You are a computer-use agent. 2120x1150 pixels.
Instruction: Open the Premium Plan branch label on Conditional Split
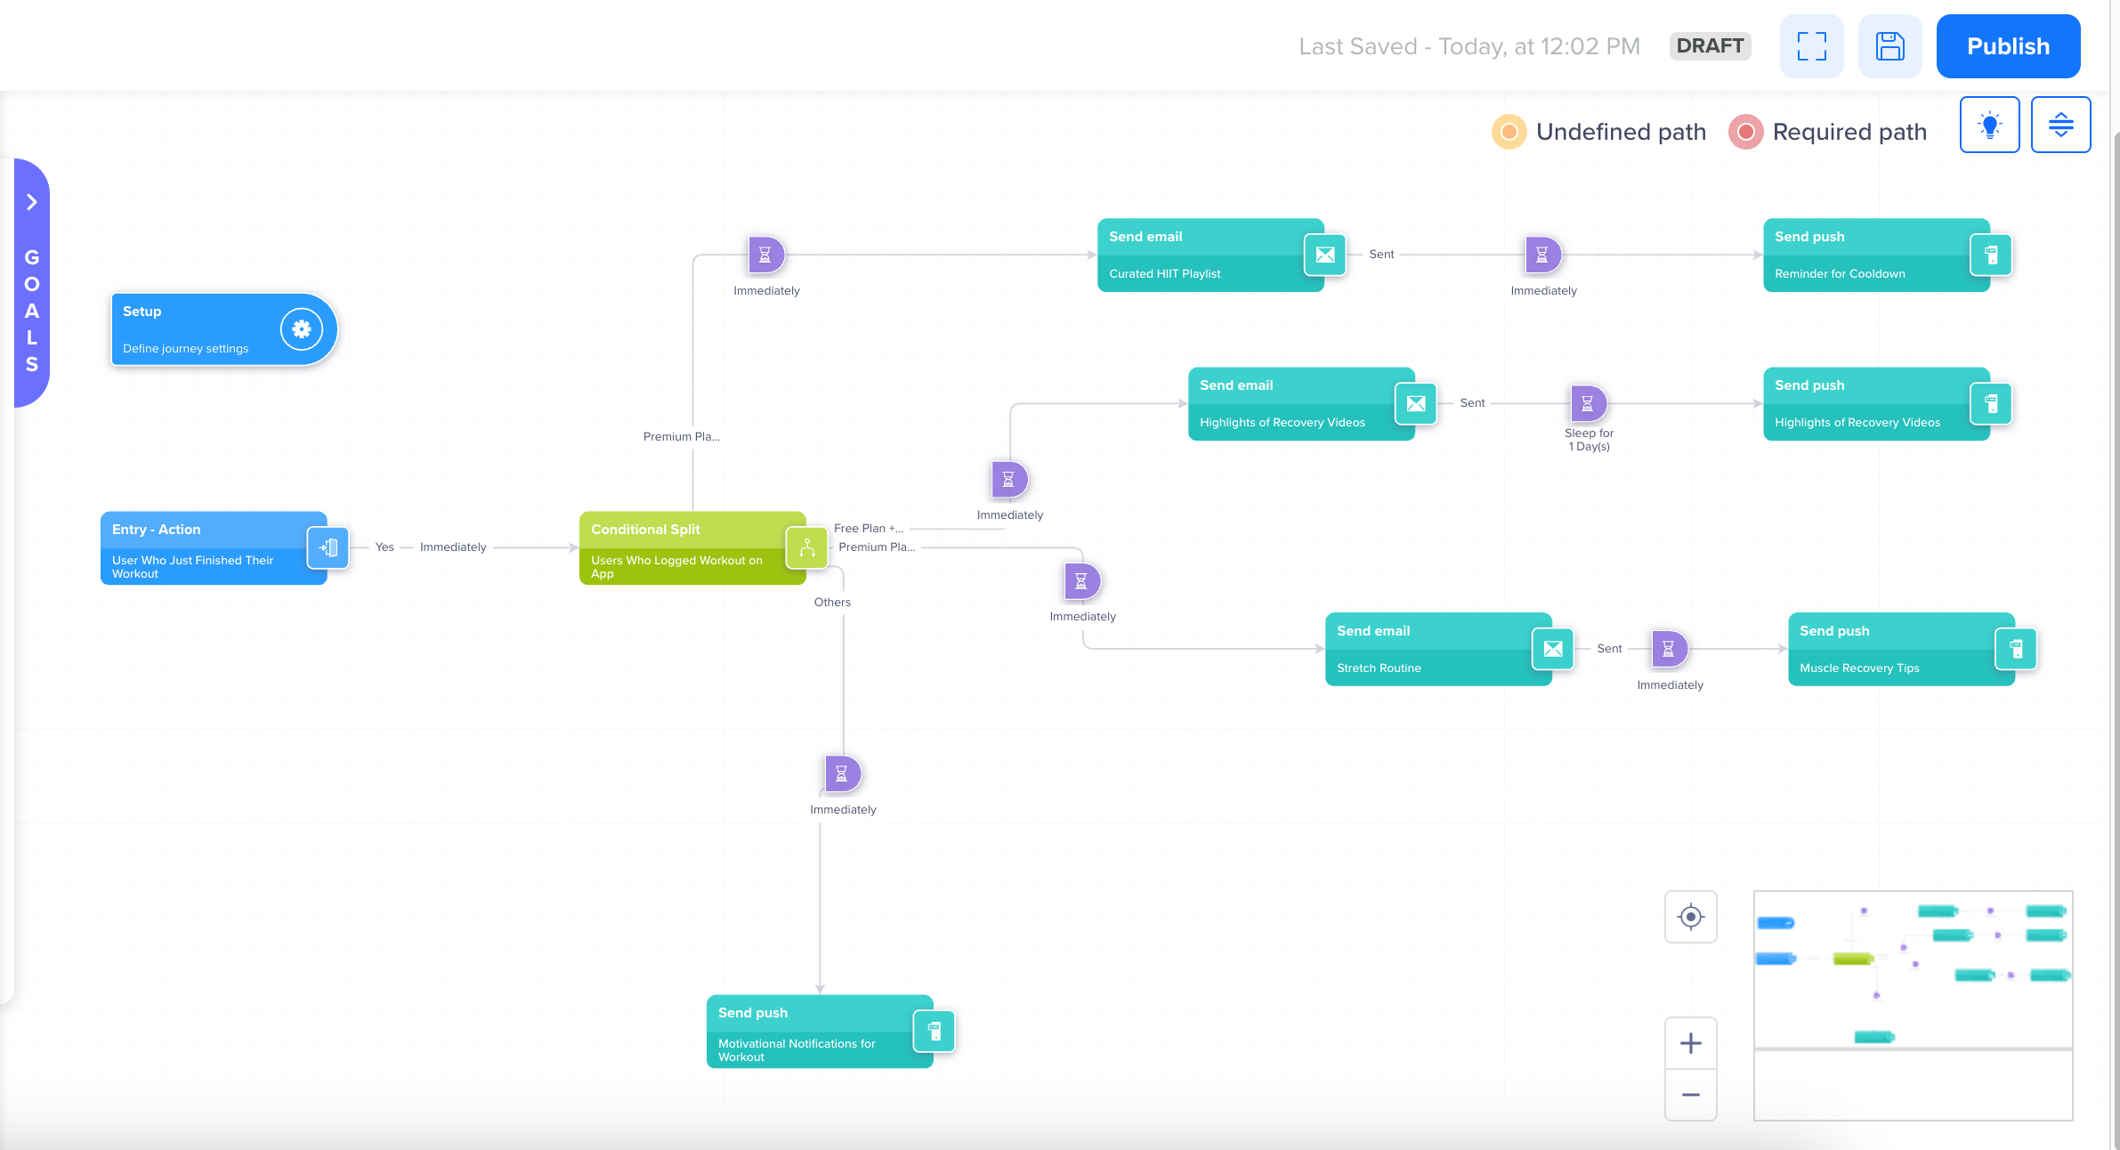(877, 547)
